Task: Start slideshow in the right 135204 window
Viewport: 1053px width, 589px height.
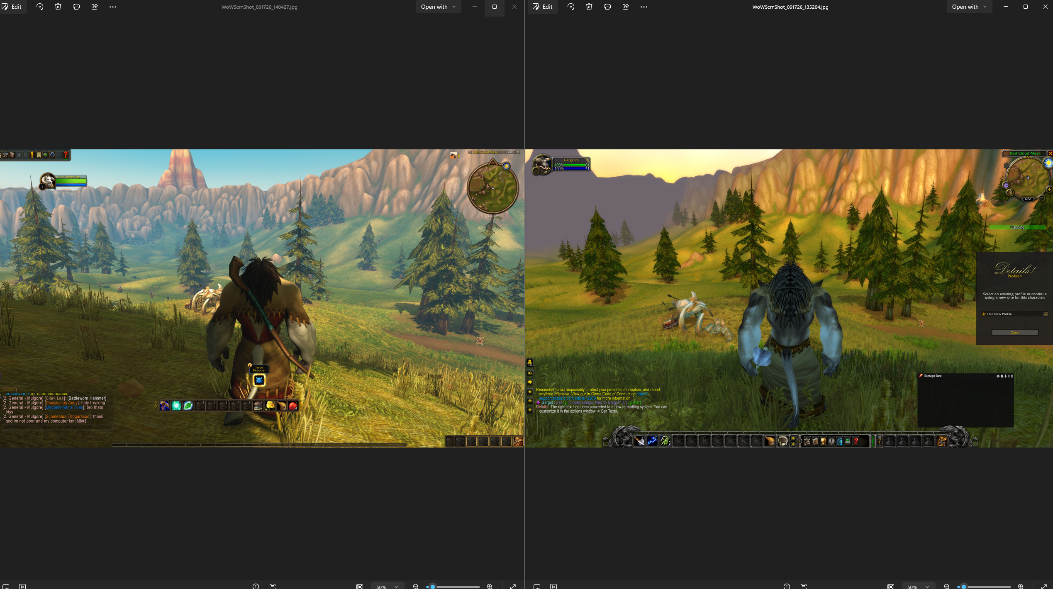Action: coord(553,586)
